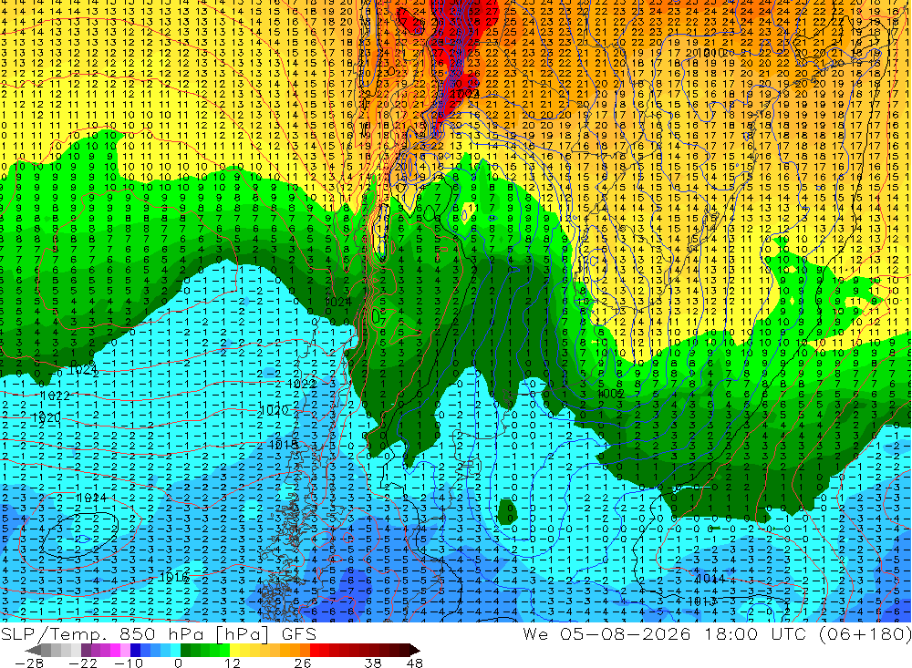Click the "We 05-08-2026 18:00 UTC (06+180)" timestamp
Image resolution: width=912 pixels, height=668 pixels.
(x=717, y=633)
